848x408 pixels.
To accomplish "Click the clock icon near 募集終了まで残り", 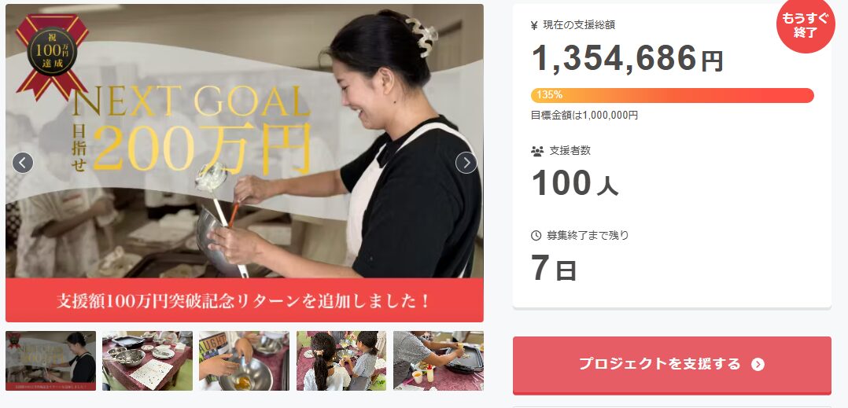I will pos(536,236).
